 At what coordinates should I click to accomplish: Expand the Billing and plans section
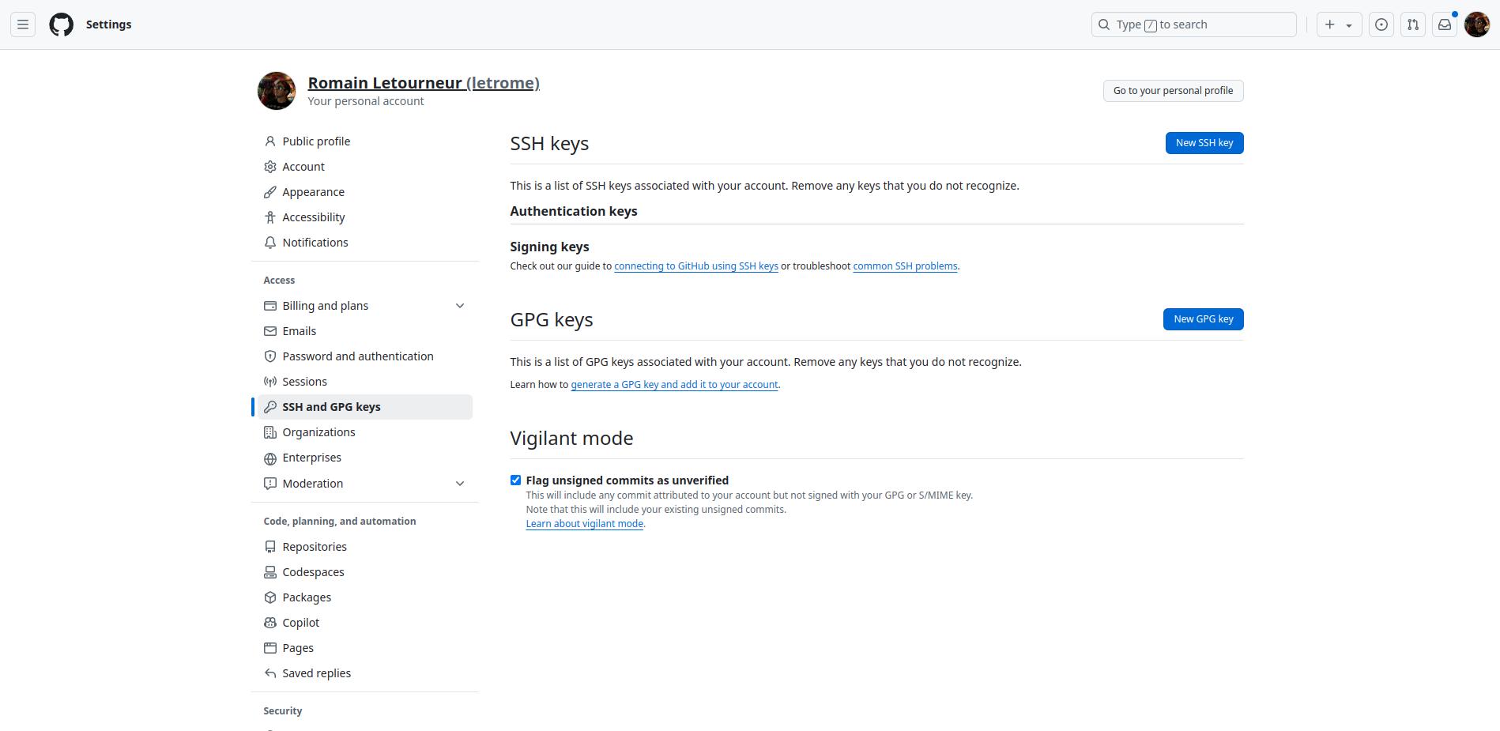point(460,305)
